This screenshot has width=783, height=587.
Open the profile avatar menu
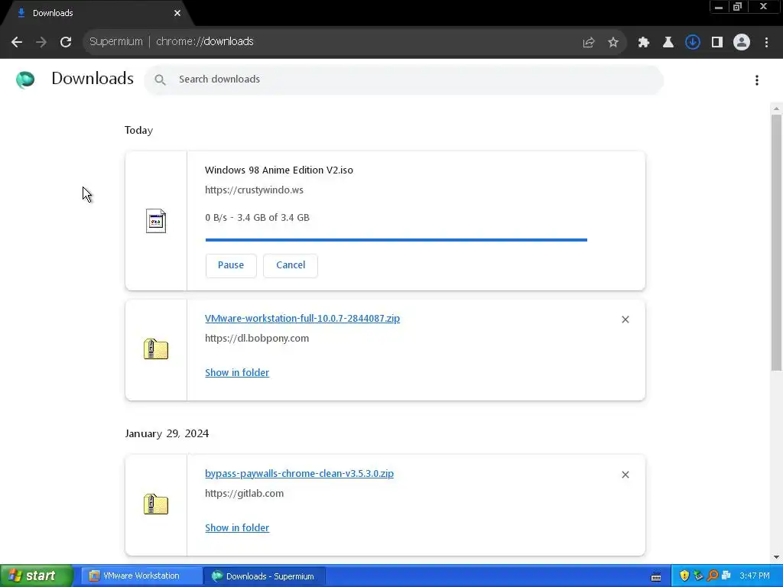[742, 43]
